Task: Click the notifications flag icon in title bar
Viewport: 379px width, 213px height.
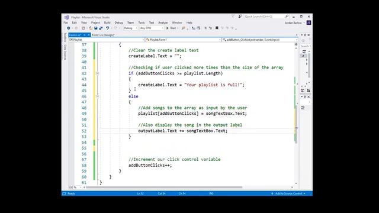Action: (x=233, y=17)
